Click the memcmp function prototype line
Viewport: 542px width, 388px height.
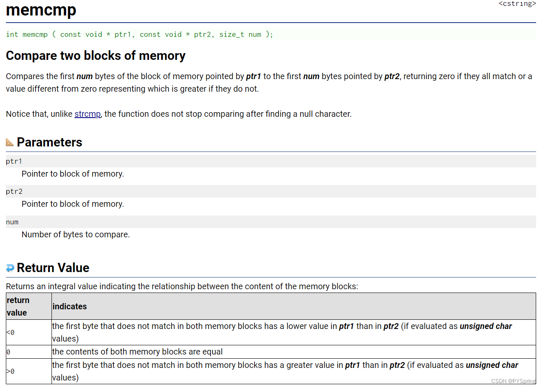coord(139,34)
